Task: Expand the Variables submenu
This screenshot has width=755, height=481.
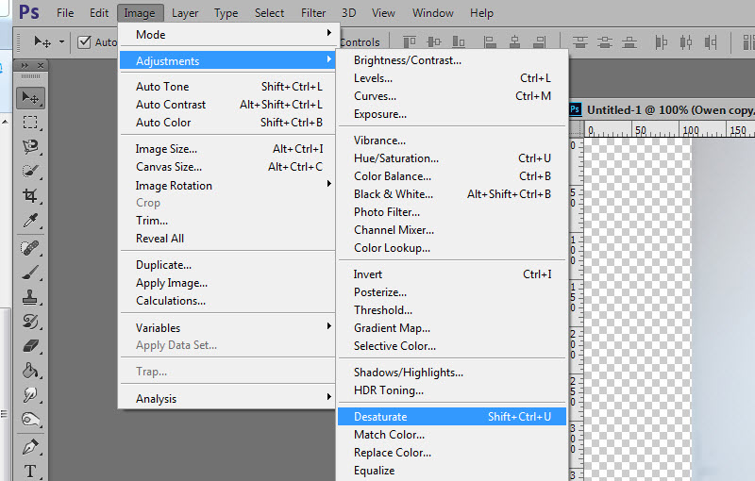Action: pyautogui.click(x=226, y=327)
